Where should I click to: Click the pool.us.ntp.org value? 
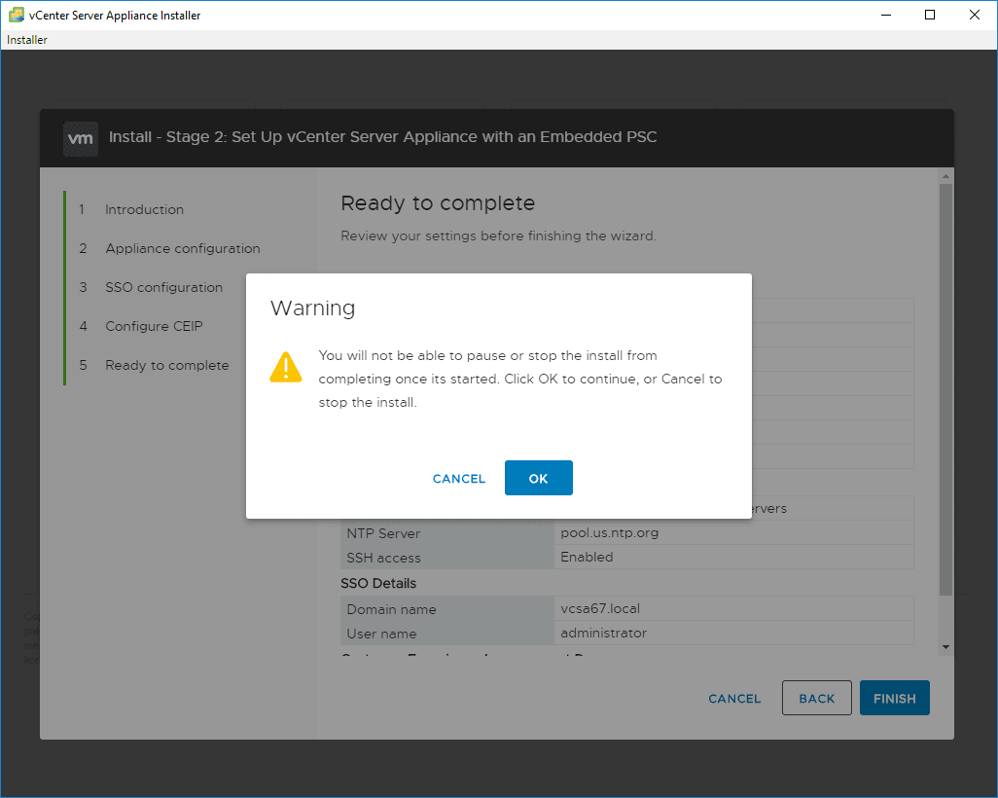tap(609, 532)
